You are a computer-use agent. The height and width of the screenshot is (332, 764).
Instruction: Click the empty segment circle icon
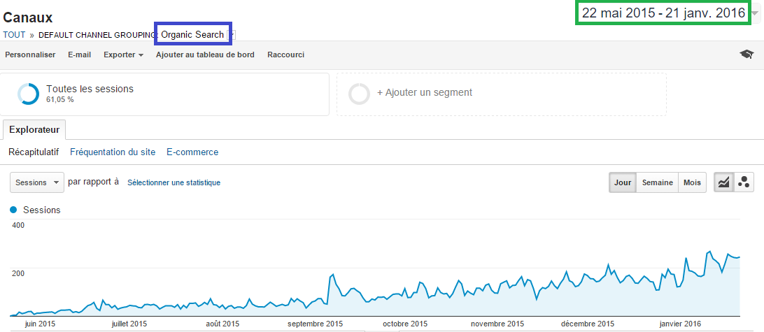(359, 94)
